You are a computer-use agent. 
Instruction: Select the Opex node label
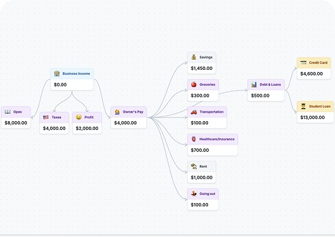(18, 112)
